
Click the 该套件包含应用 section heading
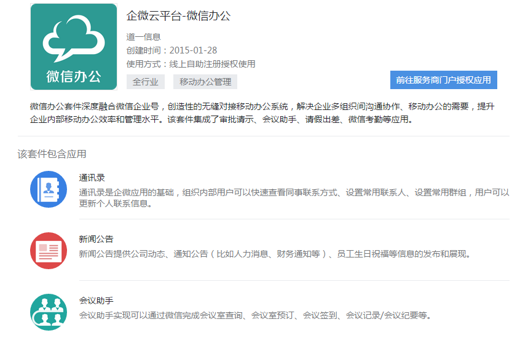(x=52, y=154)
